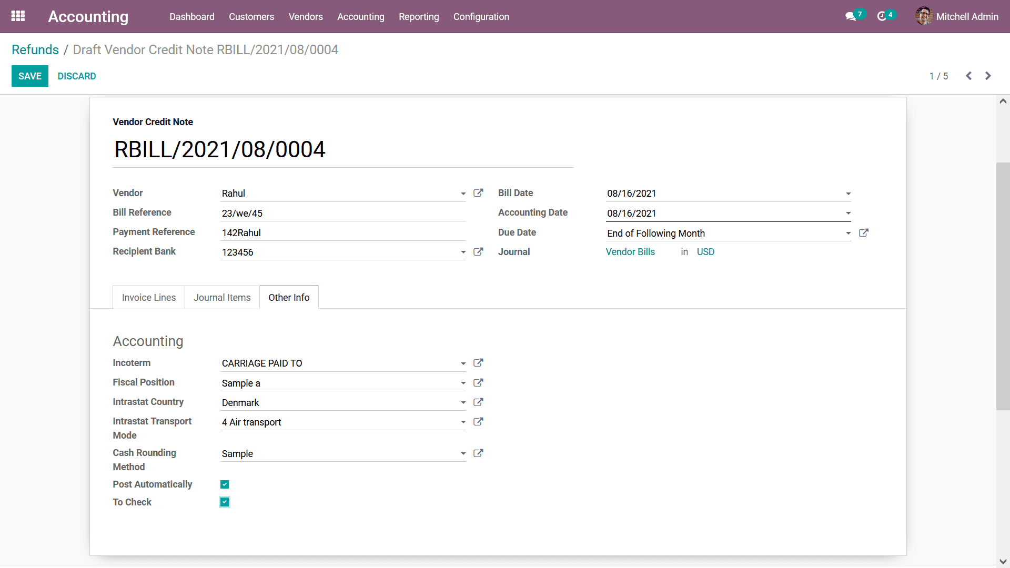Expand Recipient Bank dropdown arrow
This screenshot has height=568, width=1010.
pos(463,252)
